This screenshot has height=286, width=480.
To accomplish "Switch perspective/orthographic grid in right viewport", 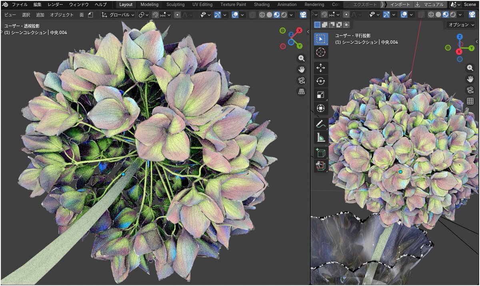I will [470, 101].
